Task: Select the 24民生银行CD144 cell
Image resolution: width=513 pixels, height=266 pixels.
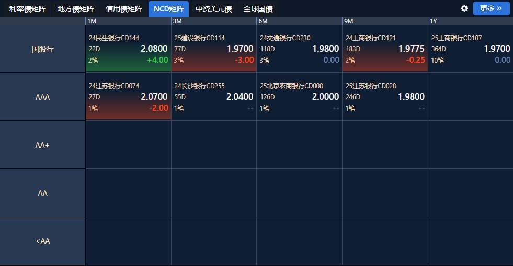Action: click(128, 49)
